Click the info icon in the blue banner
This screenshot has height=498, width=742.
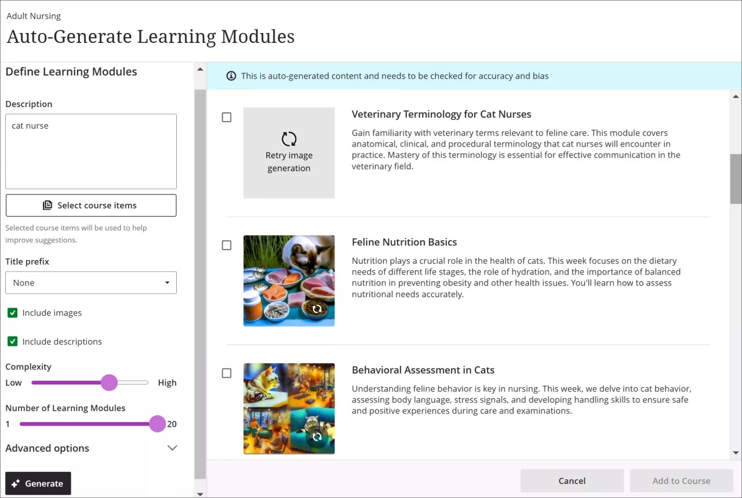tap(231, 75)
